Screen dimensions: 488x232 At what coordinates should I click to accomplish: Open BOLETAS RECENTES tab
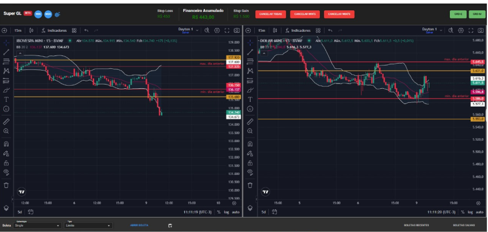tap(416, 225)
